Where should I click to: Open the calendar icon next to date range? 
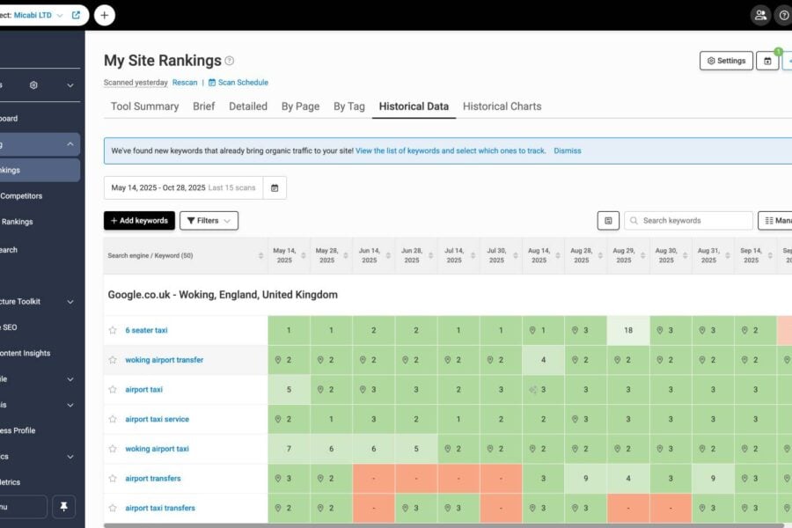tap(275, 187)
